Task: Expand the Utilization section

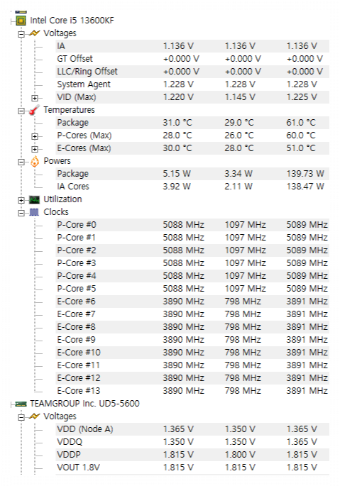Action: 21,200
